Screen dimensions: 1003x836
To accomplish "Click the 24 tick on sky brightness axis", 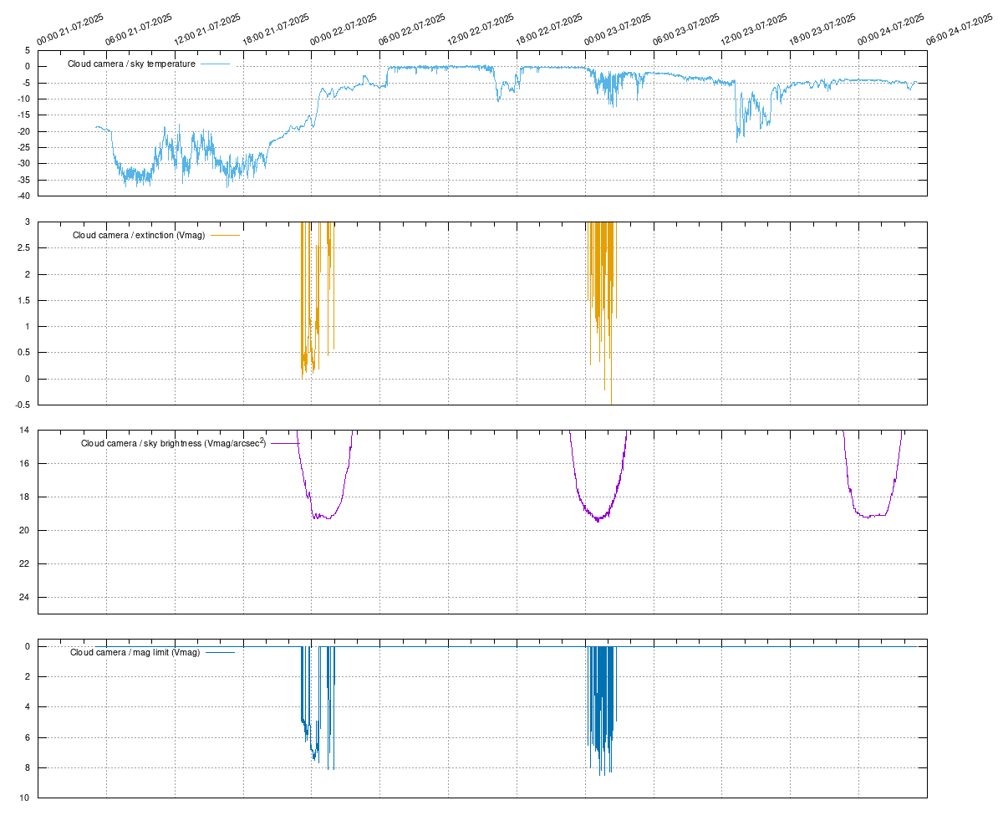I will coord(23,598).
